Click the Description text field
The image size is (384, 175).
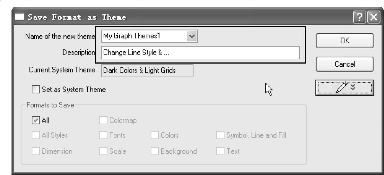pyautogui.click(x=200, y=53)
